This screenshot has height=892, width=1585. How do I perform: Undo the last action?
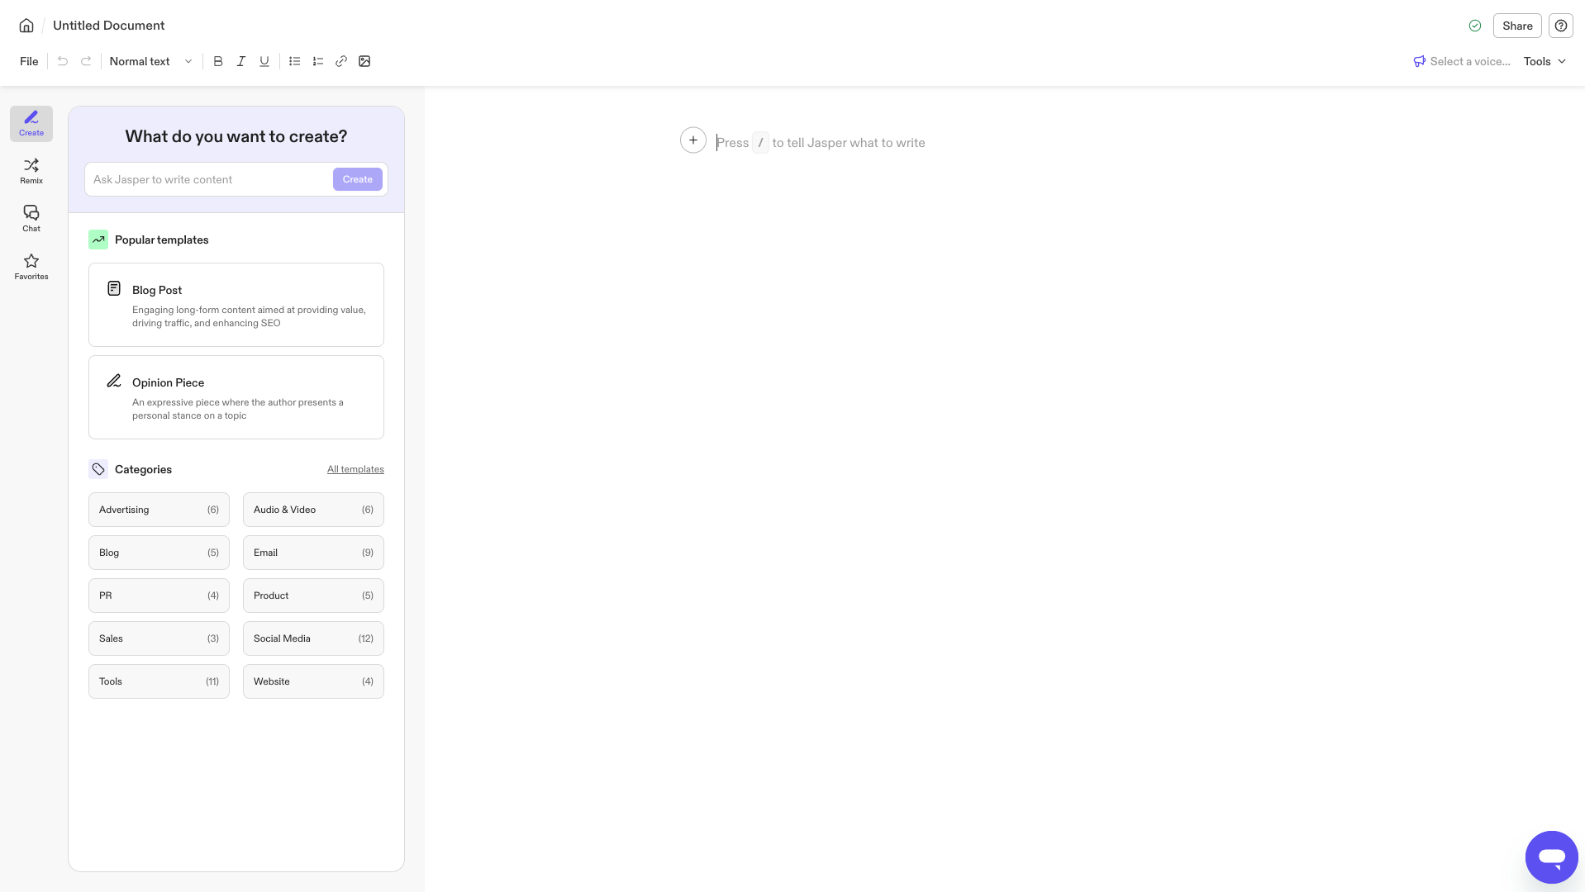[62, 60]
